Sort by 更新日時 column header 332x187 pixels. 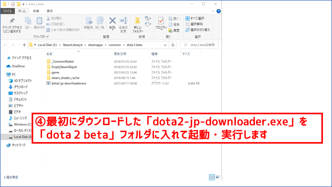pos(120,54)
